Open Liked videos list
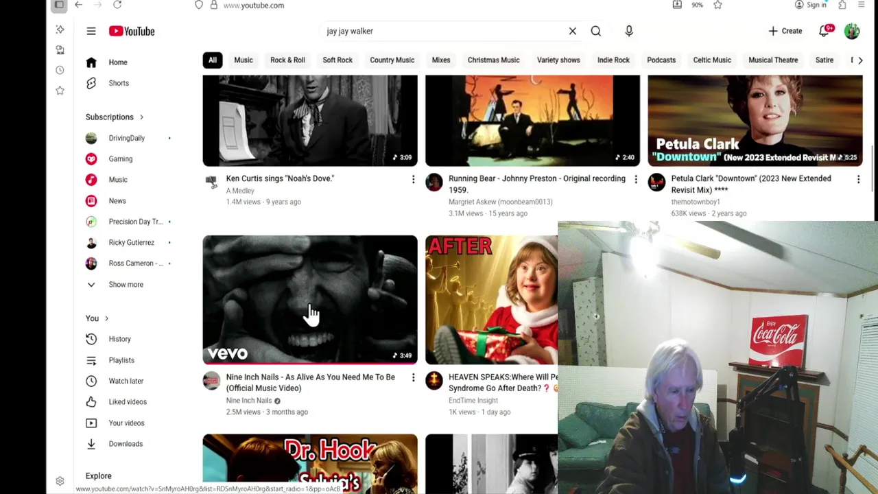Screen dimensions: 878x494 (128, 402)
